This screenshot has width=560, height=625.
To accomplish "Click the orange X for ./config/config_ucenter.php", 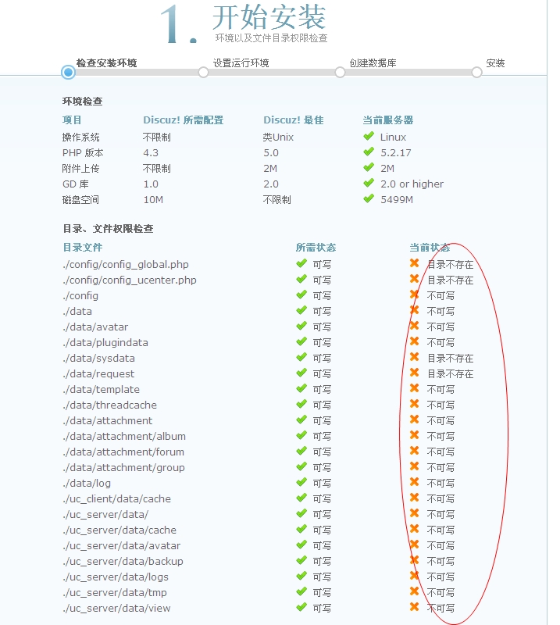I will coord(415,279).
